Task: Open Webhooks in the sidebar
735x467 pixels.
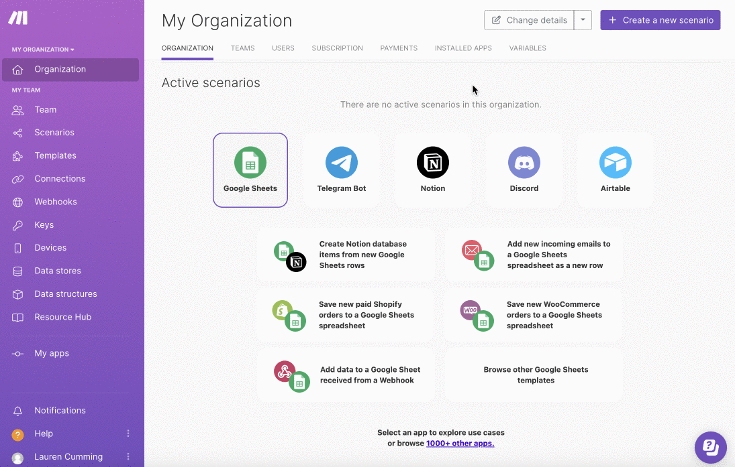Action: coord(55,202)
